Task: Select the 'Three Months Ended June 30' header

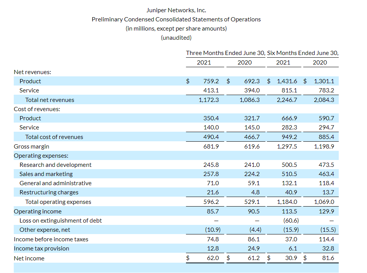Action: pos(225,53)
